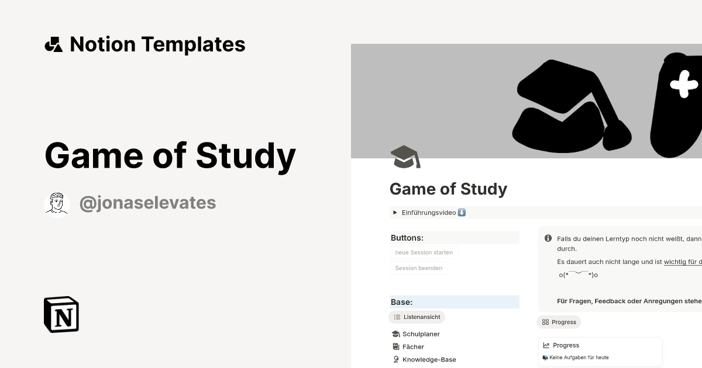Click the Notion N logo at bottom left
This screenshot has width=702, height=368.
coord(60,314)
